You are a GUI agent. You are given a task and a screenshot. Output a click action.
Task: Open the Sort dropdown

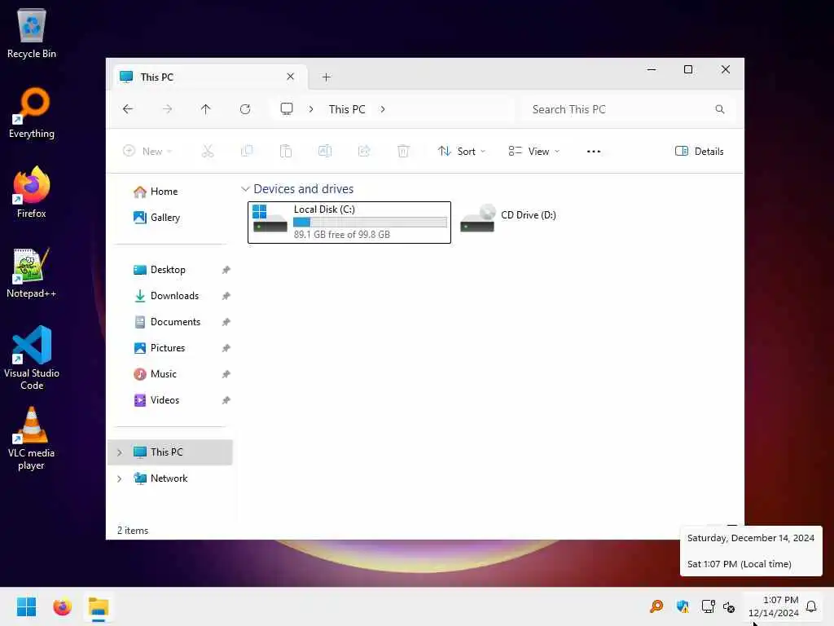461,151
